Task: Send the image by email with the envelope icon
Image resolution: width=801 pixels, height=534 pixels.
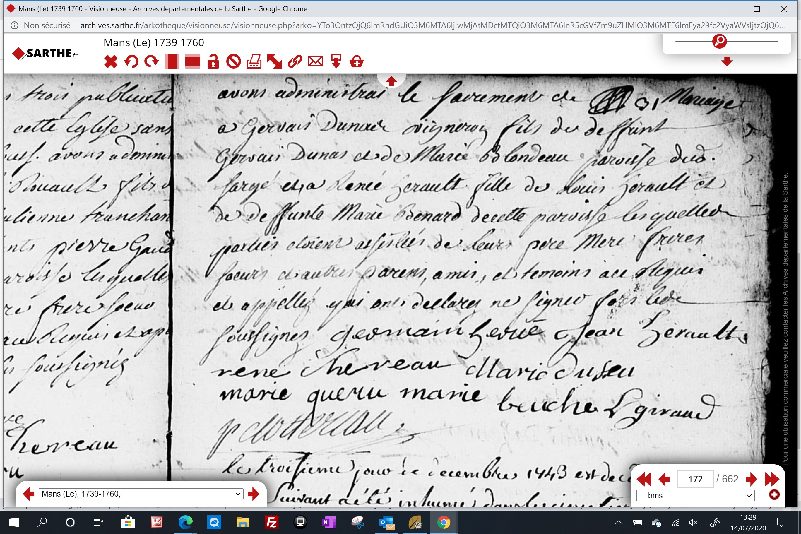Action: [x=316, y=62]
